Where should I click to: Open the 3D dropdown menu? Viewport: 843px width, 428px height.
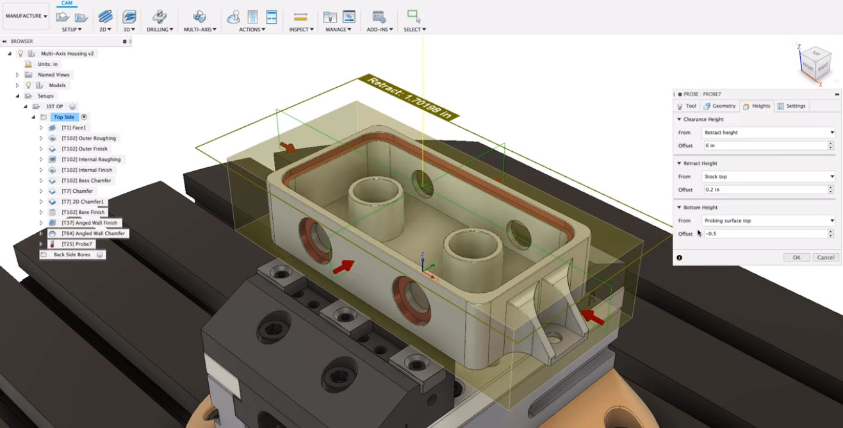pyautogui.click(x=129, y=29)
